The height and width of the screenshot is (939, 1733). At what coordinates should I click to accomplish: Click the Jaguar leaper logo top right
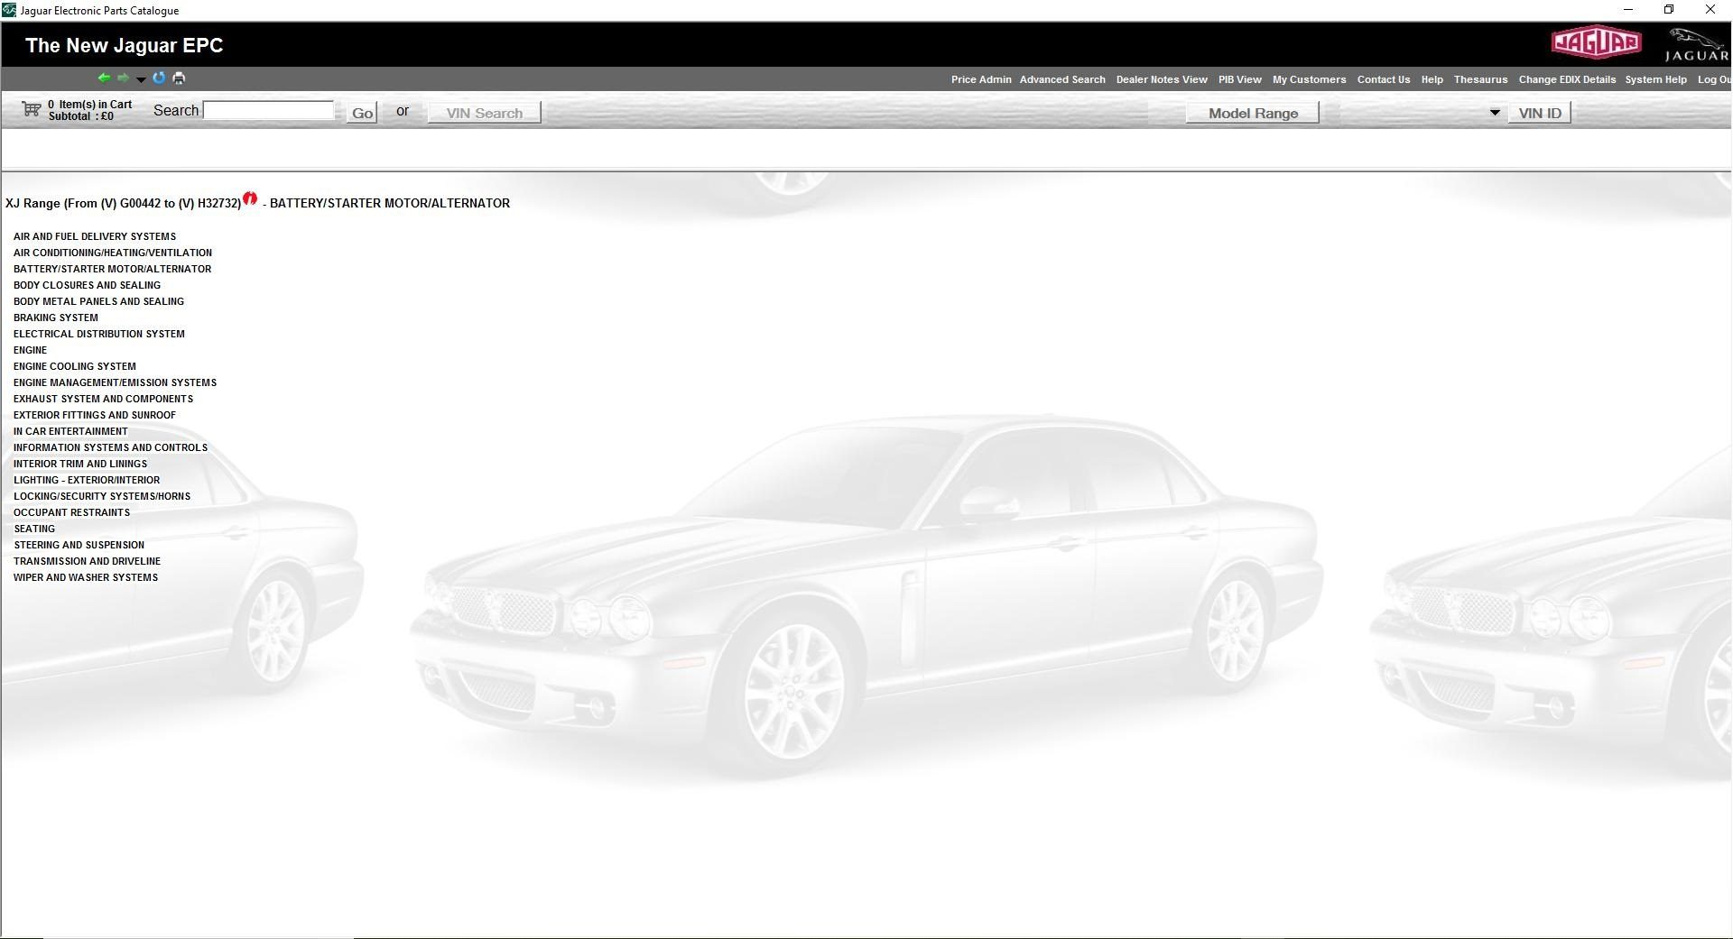[x=1695, y=42]
